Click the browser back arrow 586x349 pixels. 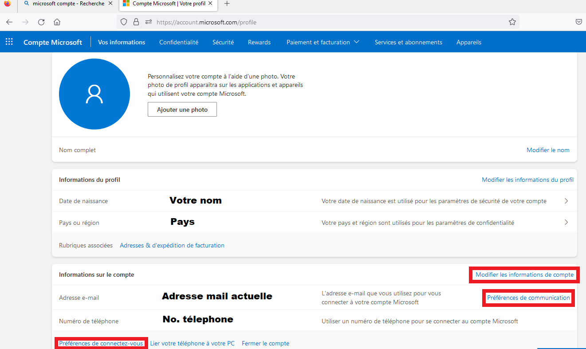click(9, 22)
